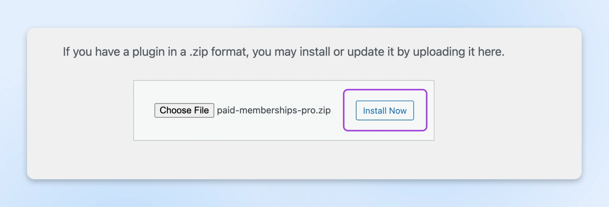Click ".zip" in the instruction sentence
Screen dimensions: 609x207
(x=199, y=52)
